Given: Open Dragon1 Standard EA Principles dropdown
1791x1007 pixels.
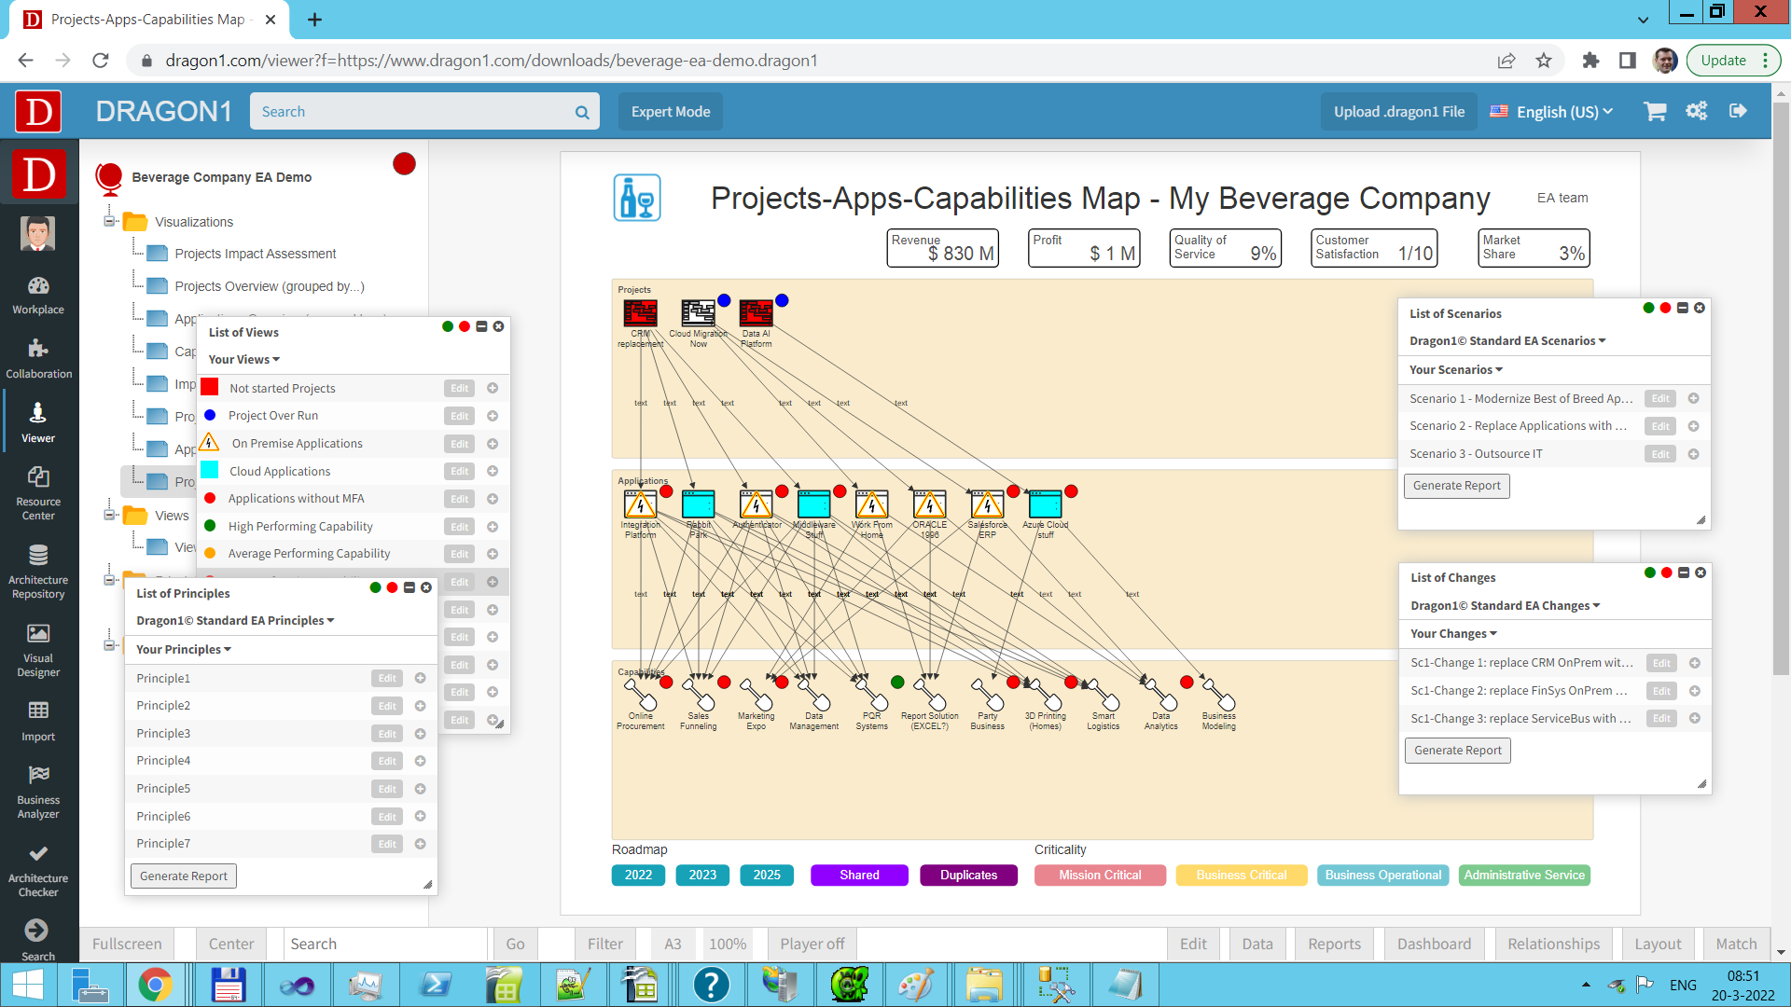Looking at the screenshot, I should pos(235,621).
